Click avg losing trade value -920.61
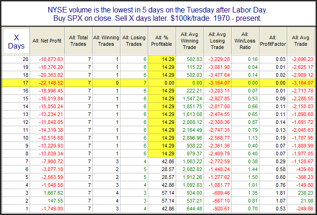317x215 pixels. (221, 209)
